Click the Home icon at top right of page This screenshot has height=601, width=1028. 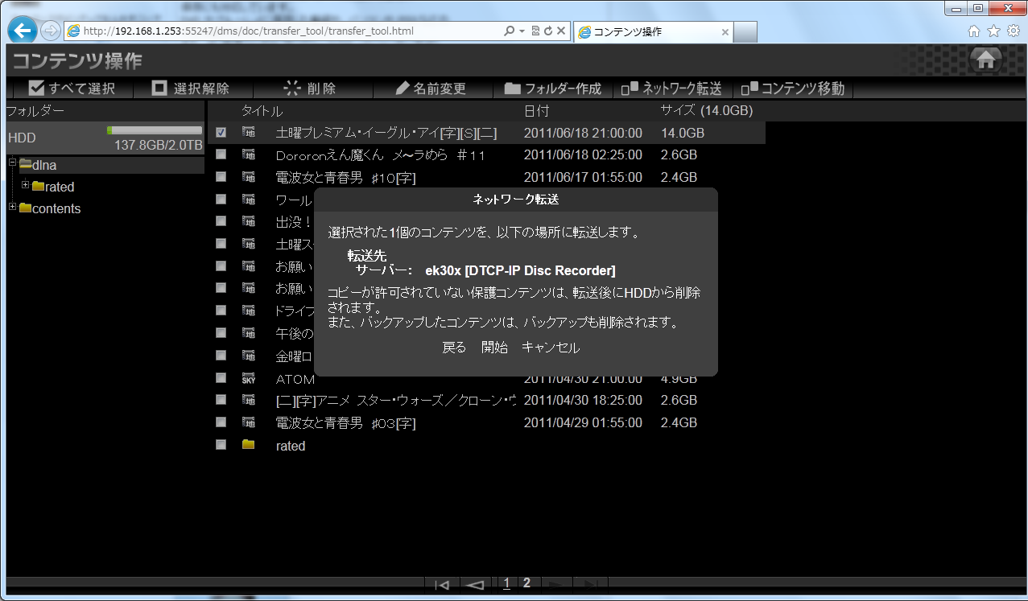coord(985,60)
